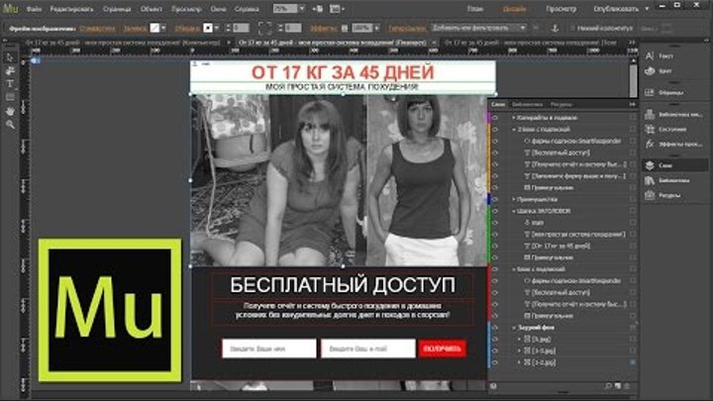The image size is (713, 401).
Task: Click the red ПОЛУЧИТЬ button on canvas
Action: (x=442, y=349)
